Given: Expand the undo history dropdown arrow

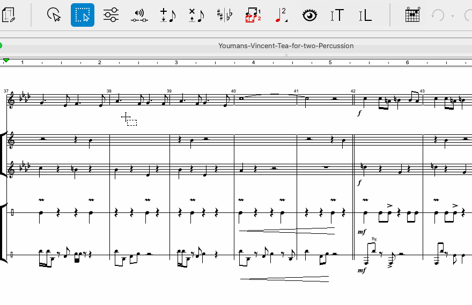Looking at the screenshot, I should pyautogui.click(x=453, y=16).
